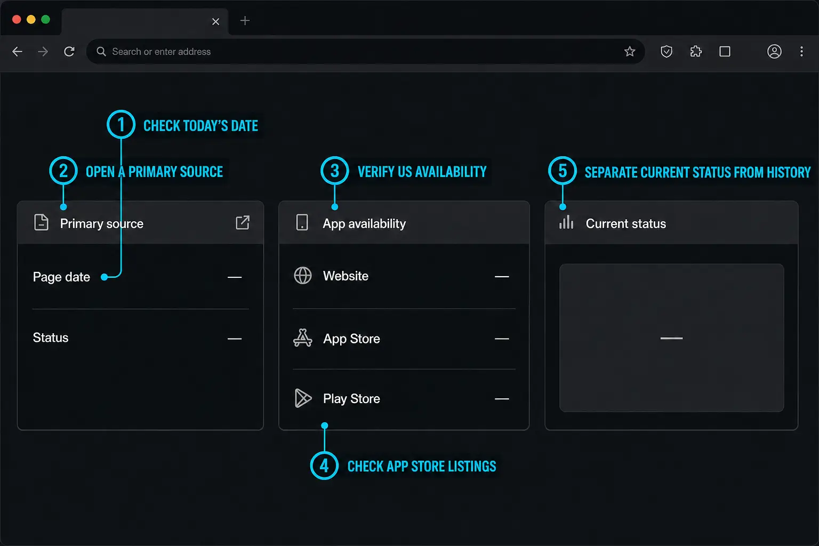Click the search magnifier icon in address bar
The height and width of the screenshot is (546, 819).
tap(101, 52)
